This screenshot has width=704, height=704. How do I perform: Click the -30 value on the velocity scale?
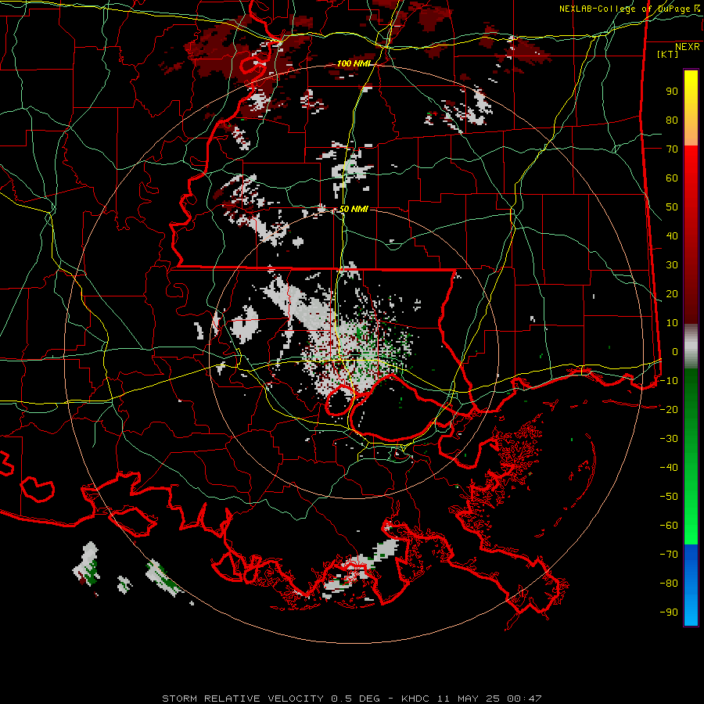[669, 439]
